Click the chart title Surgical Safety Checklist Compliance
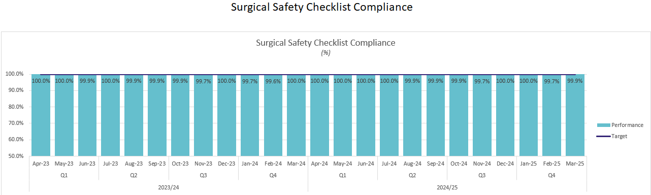Screen dimensions: 651x195 click(326, 43)
